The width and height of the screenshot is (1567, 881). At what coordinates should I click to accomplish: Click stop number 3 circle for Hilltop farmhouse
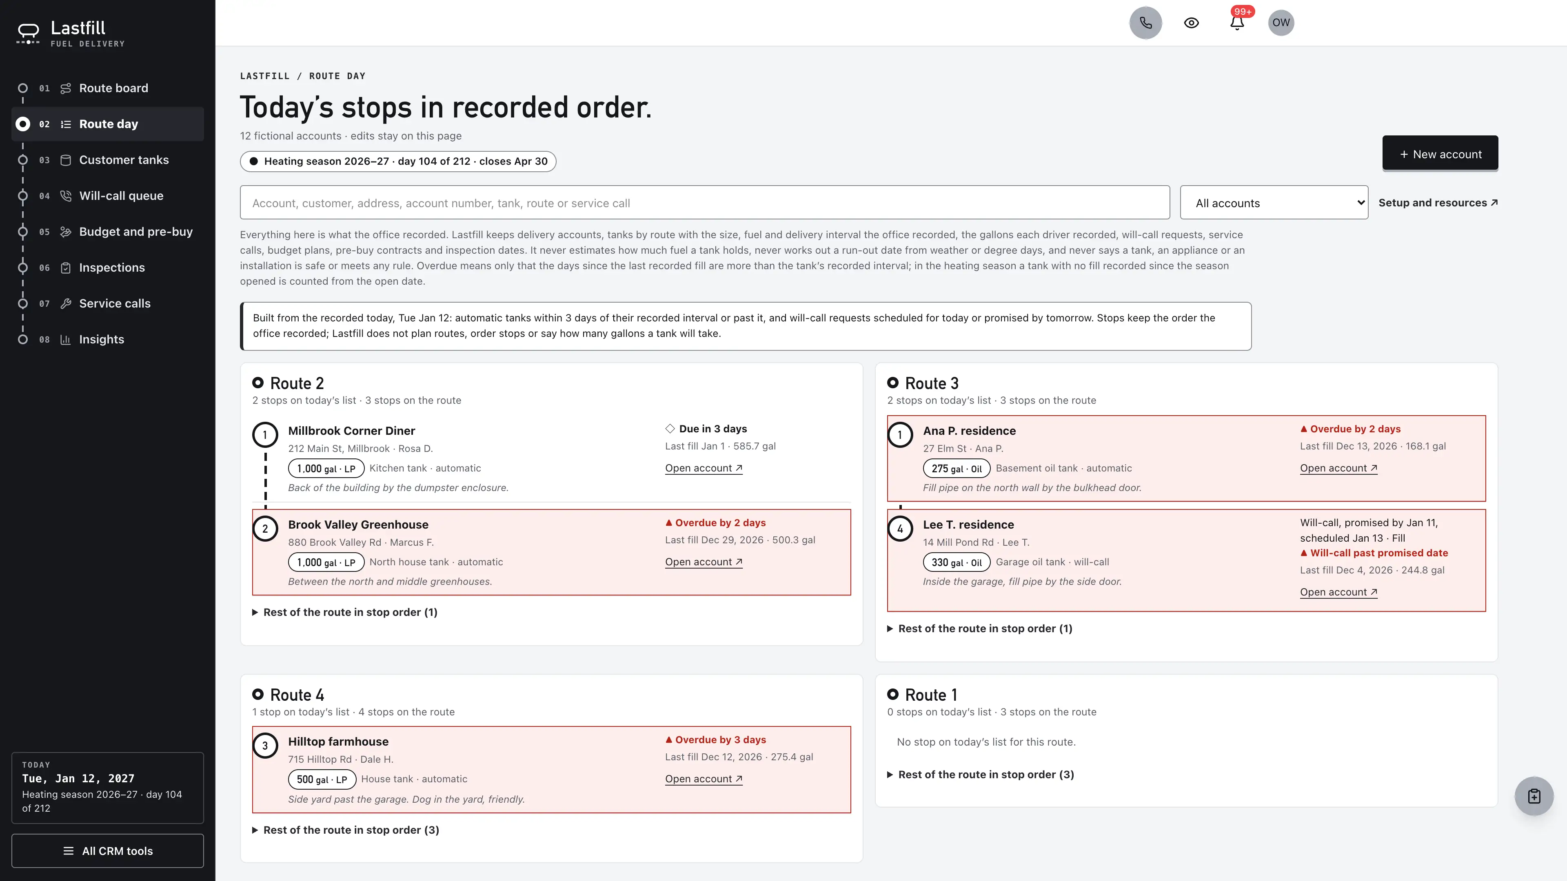(264, 746)
